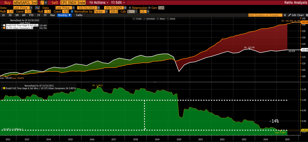Click the 20.47% change label
This screenshot has width=308, height=142.
tap(292, 51)
